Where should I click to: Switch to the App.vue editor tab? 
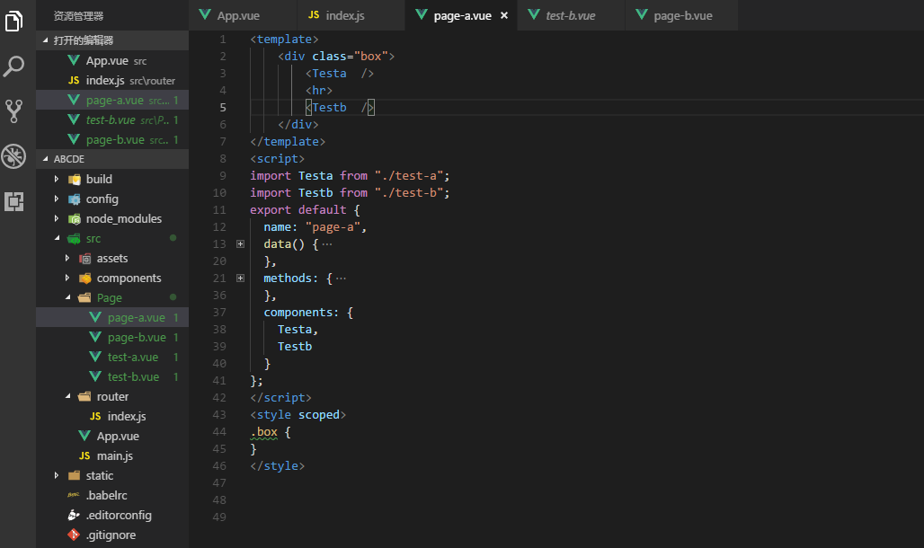243,15
